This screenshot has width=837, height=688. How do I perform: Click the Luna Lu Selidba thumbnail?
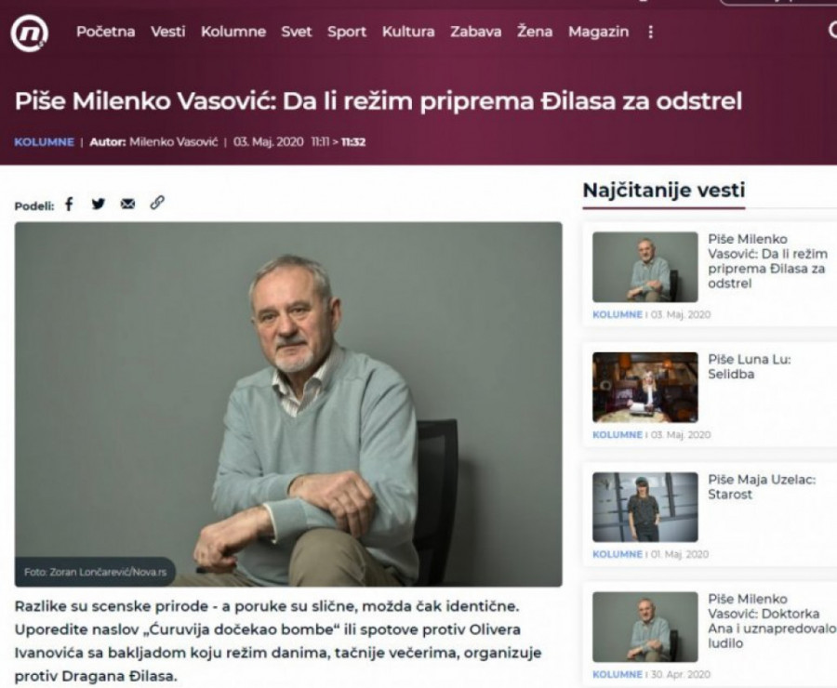click(644, 387)
